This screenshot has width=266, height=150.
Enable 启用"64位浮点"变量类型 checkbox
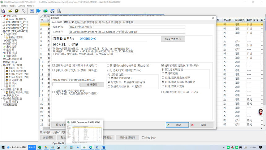[x=54, y=92]
